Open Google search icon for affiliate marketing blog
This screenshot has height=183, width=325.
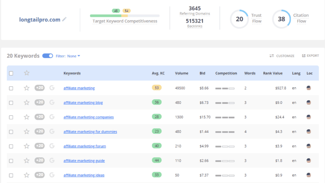tap(52, 102)
